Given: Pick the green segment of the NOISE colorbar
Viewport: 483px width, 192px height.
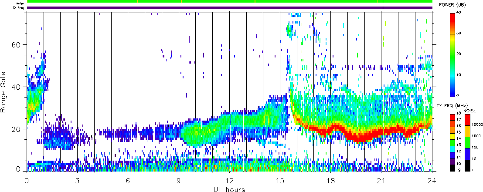Looking at the screenshot, I should 467,142.
